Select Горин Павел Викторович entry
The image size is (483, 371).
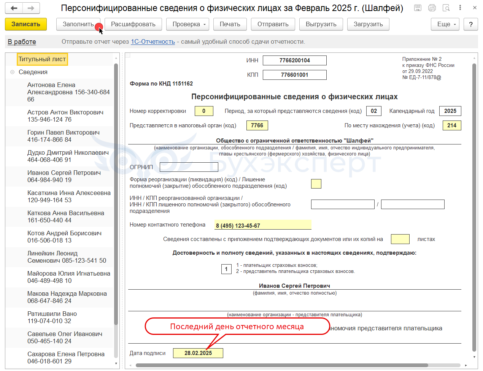pos(64,136)
